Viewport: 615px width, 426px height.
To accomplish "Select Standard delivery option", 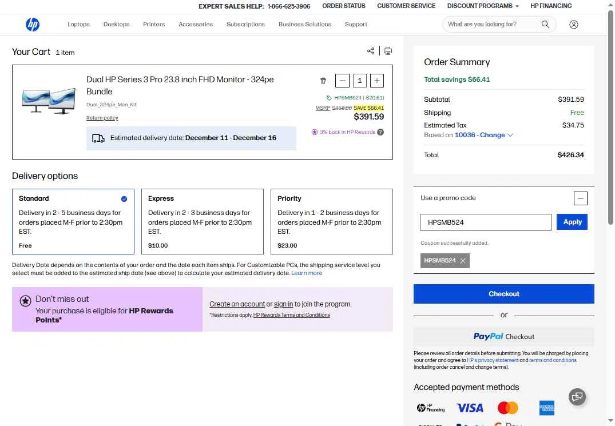I will pyautogui.click(x=73, y=221).
